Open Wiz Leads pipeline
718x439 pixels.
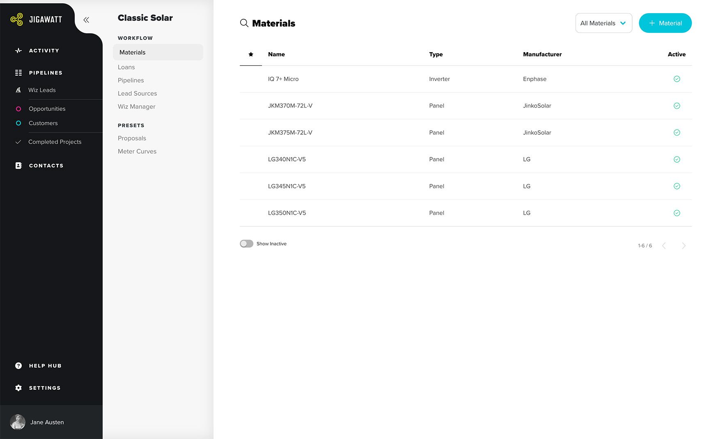tap(42, 90)
